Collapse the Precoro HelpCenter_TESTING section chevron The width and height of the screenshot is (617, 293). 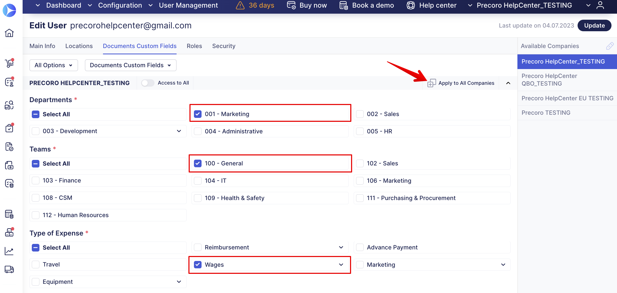pyautogui.click(x=508, y=83)
